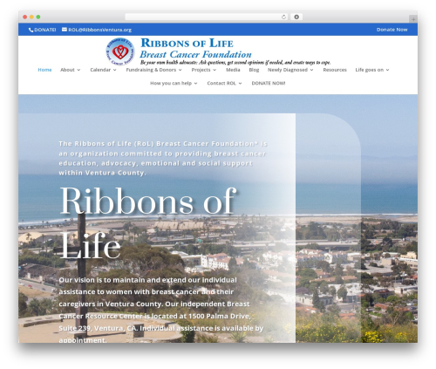This screenshot has width=436, height=369.
Task: Click the browser reload icon
Action: point(283,17)
